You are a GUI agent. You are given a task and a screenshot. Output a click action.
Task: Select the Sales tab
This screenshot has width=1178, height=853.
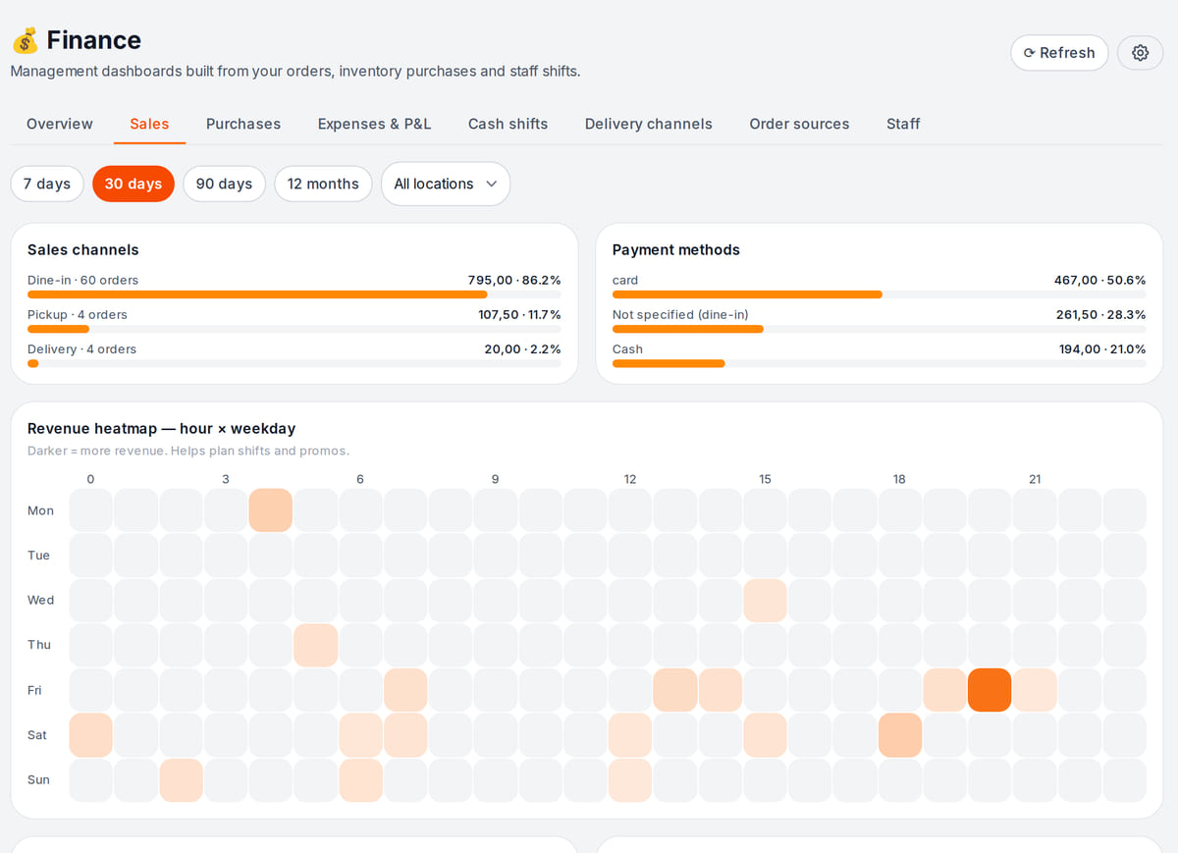click(x=149, y=124)
